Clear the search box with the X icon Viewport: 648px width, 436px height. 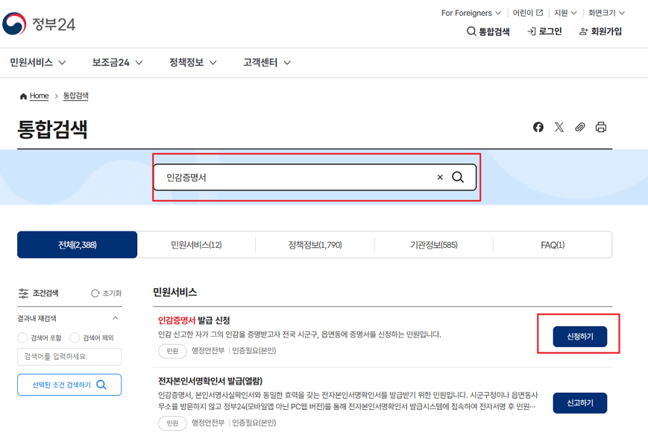coord(439,177)
